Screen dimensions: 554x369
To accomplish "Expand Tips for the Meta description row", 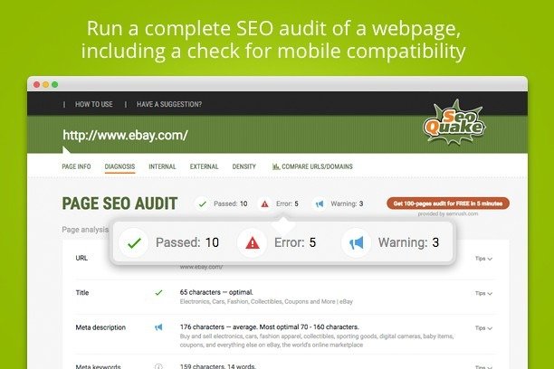I will 483,328.
